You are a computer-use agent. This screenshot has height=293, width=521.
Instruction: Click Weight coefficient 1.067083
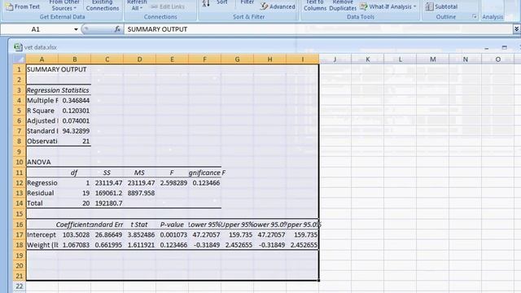pyautogui.click(x=74, y=245)
